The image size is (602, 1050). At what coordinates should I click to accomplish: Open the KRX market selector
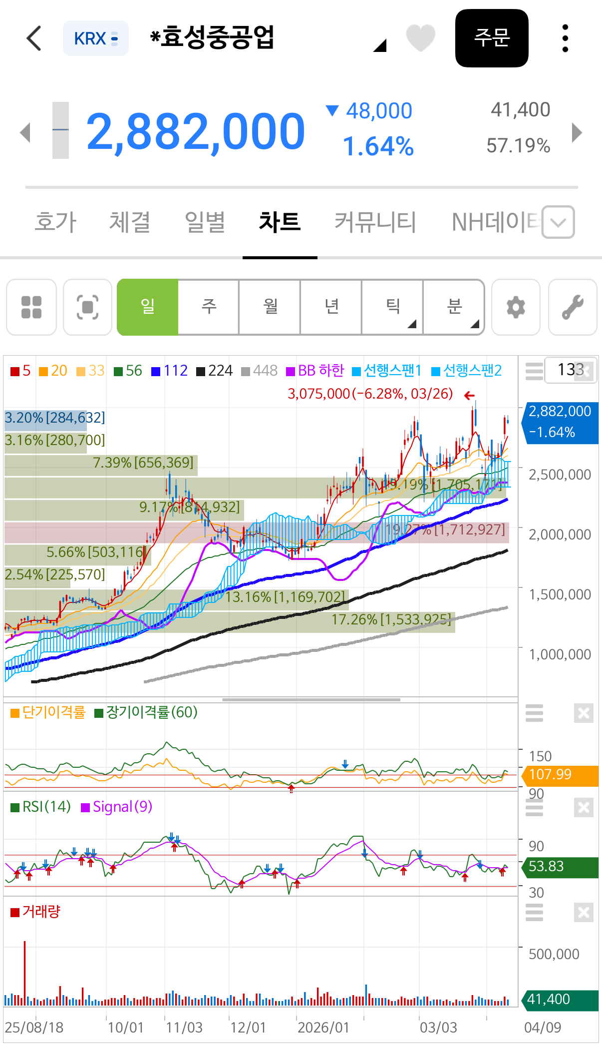tap(96, 38)
